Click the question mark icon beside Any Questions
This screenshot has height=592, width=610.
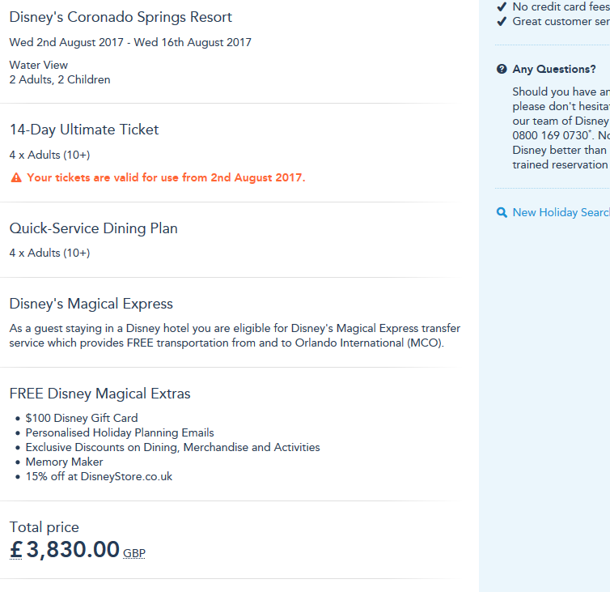coord(502,70)
